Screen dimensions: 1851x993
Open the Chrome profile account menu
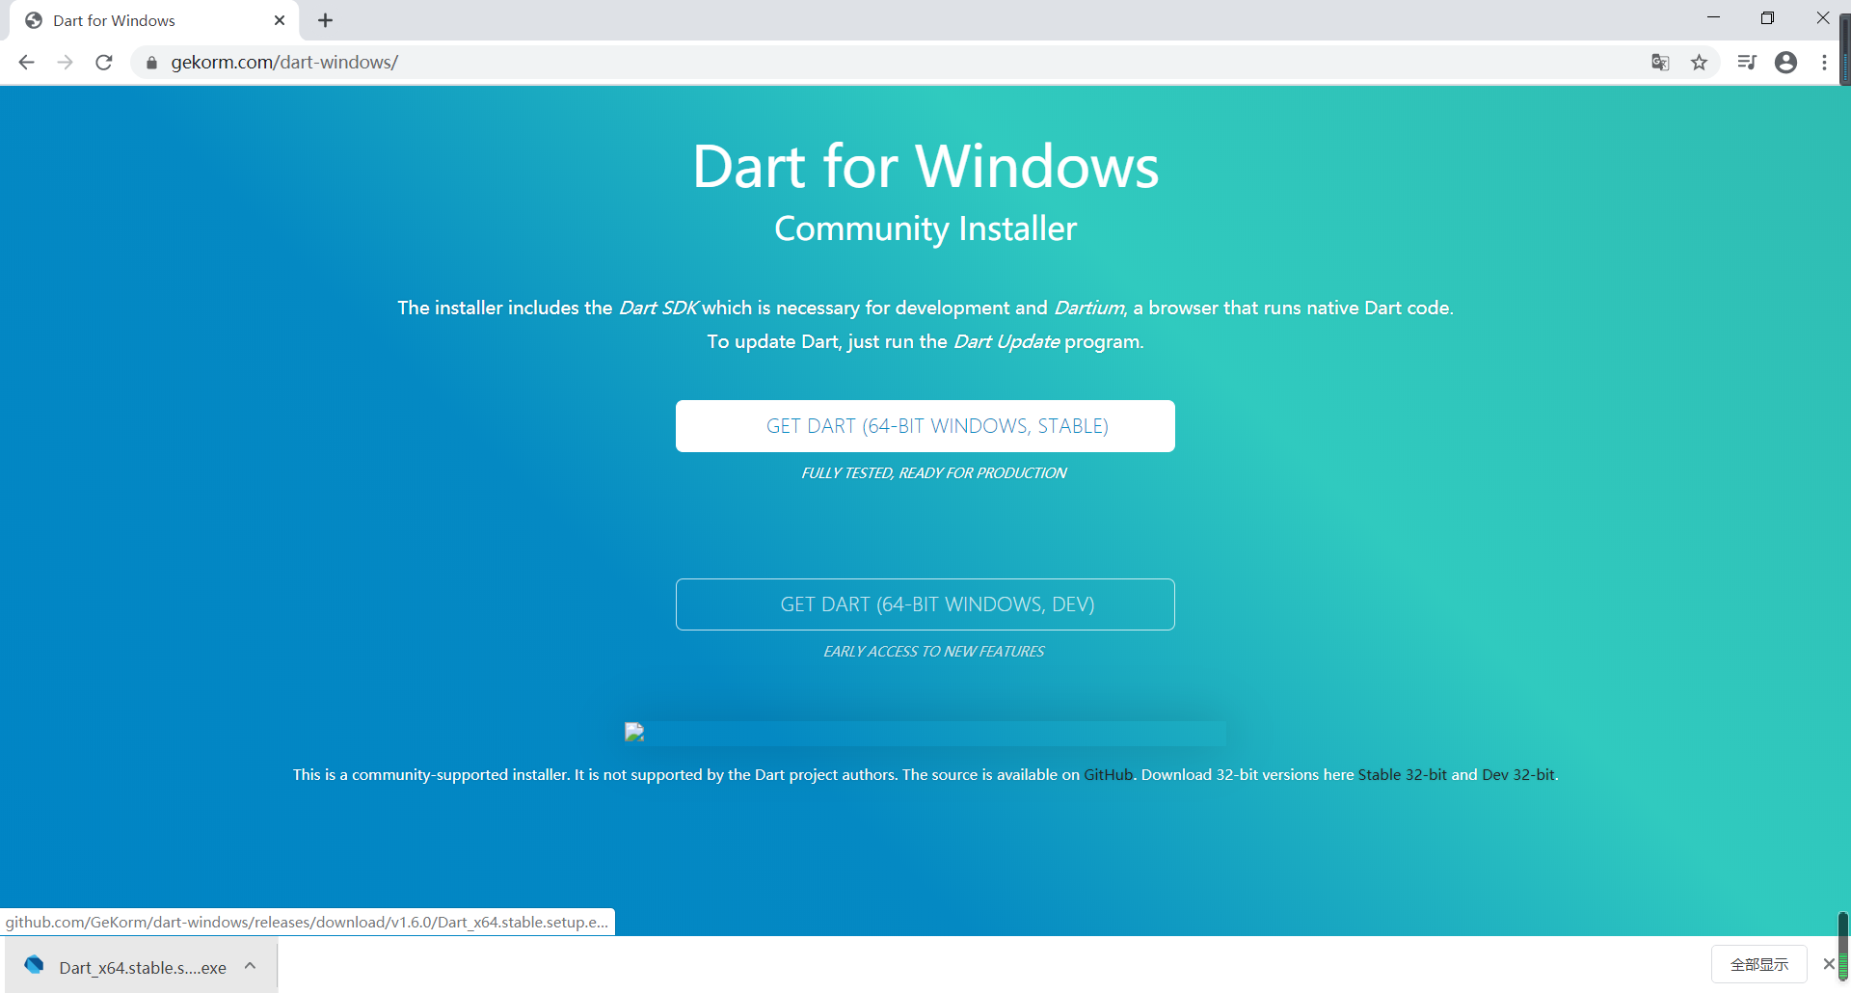(1785, 63)
